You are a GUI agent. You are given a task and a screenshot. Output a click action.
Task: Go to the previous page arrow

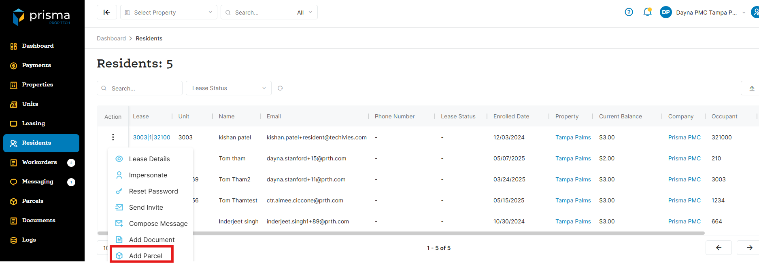(719, 248)
